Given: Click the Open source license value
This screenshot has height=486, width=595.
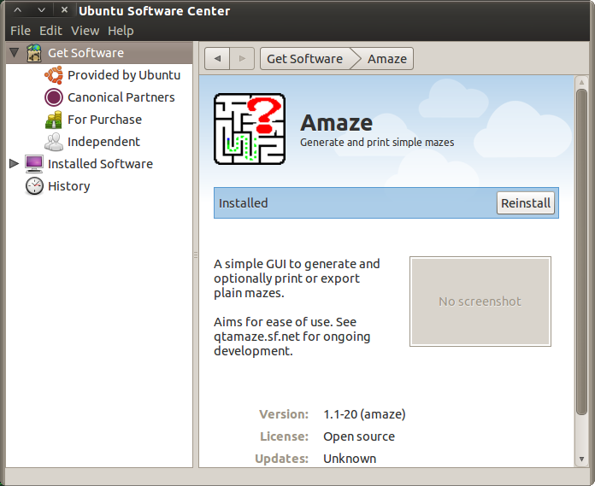Looking at the screenshot, I should pyautogui.click(x=359, y=436).
